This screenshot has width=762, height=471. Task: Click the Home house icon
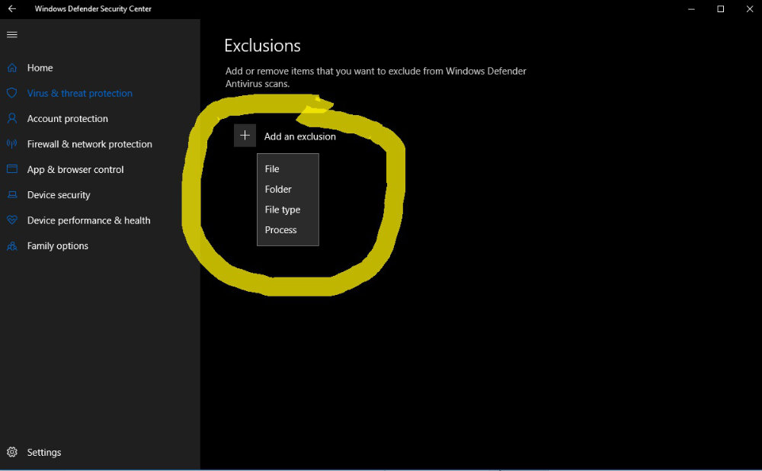[x=12, y=68]
